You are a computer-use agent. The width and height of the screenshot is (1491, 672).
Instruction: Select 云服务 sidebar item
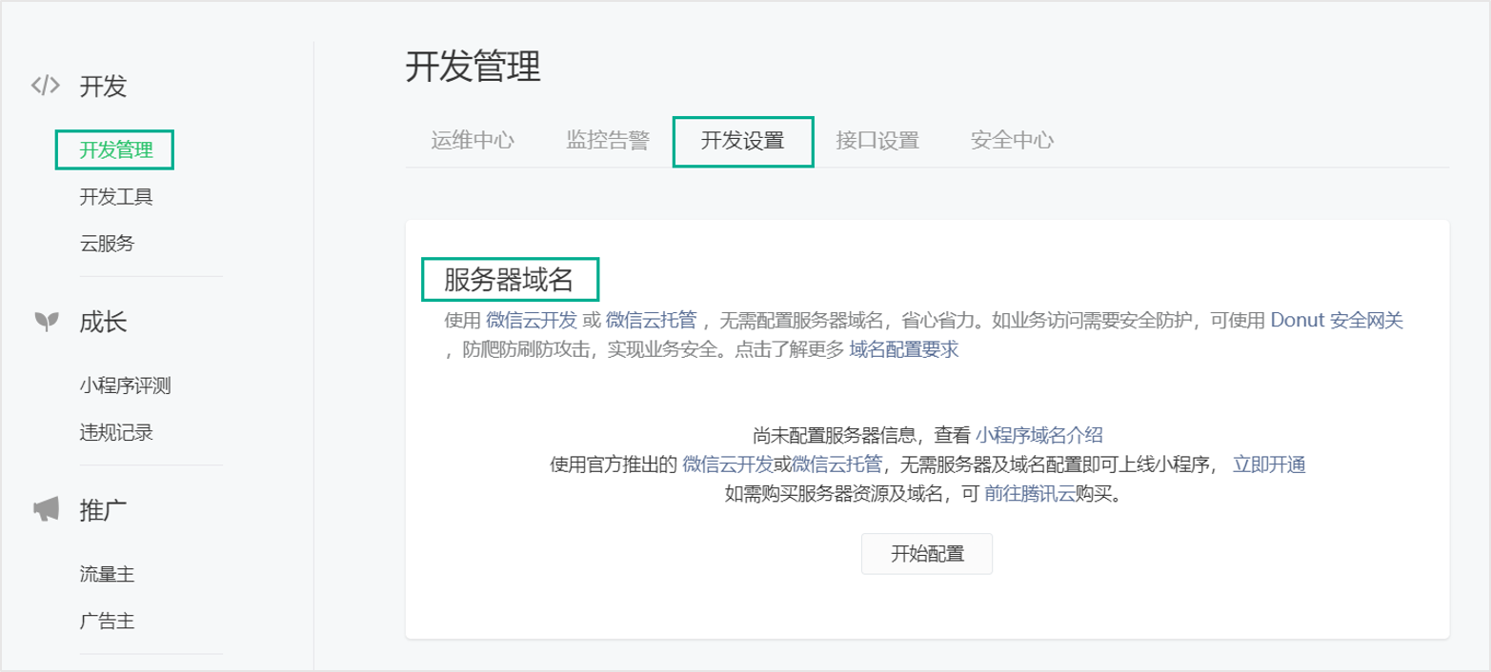point(107,244)
